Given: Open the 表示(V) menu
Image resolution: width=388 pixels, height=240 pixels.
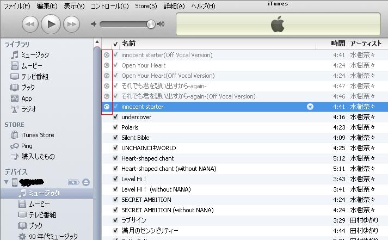Looking at the screenshot, I should pyautogui.click(x=74, y=6).
